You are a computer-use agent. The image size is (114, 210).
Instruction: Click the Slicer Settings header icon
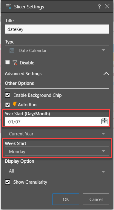(9, 7)
